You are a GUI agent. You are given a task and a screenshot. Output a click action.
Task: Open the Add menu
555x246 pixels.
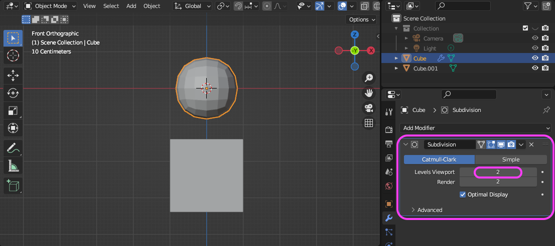[131, 6]
